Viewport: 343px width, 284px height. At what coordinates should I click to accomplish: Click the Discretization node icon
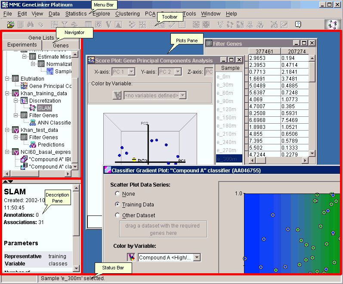point(24,100)
